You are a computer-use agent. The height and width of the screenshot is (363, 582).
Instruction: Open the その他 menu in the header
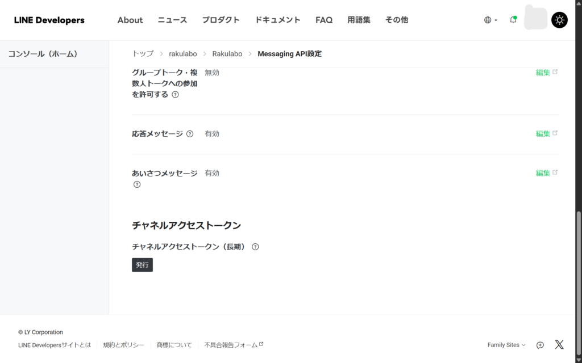click(x=396, y=20)
